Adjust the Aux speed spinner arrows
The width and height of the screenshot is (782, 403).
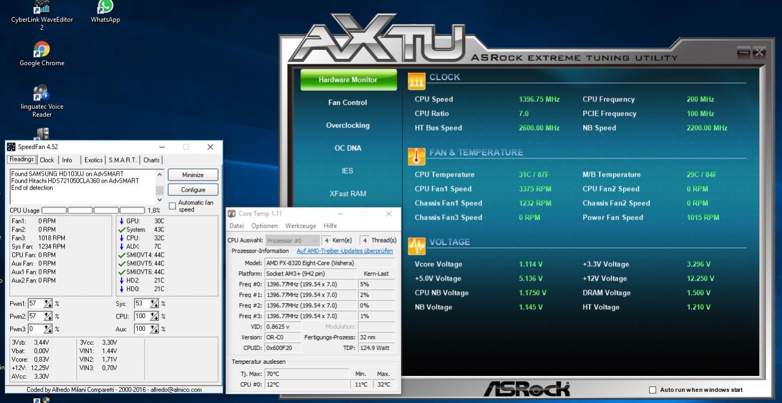[x=155, y=329]
